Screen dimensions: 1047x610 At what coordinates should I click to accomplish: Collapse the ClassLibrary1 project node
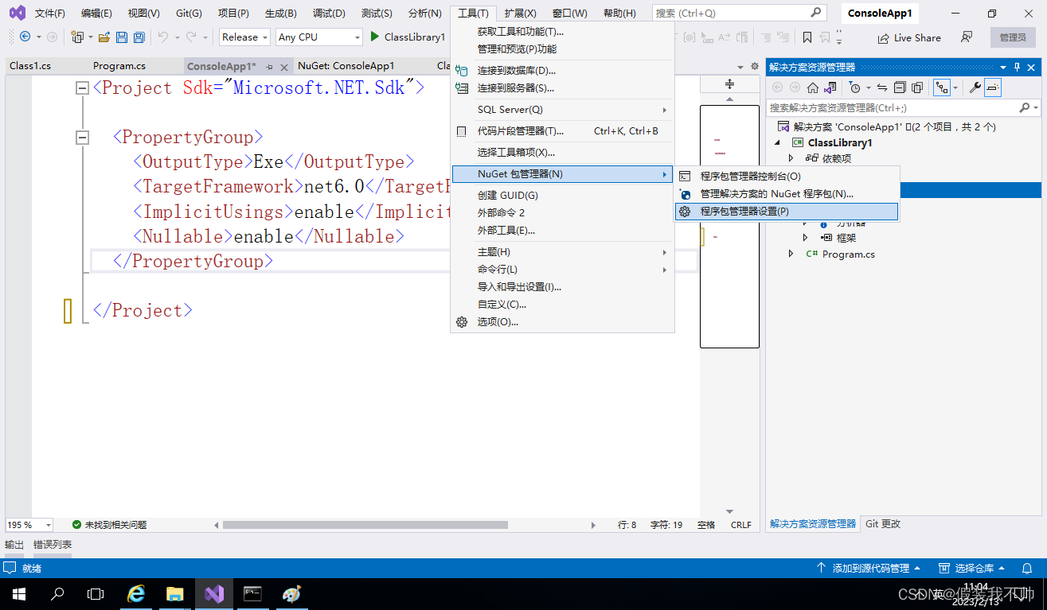[778, 142]
